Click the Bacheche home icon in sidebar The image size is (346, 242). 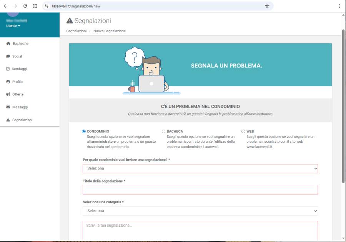(x=8, y=44)
